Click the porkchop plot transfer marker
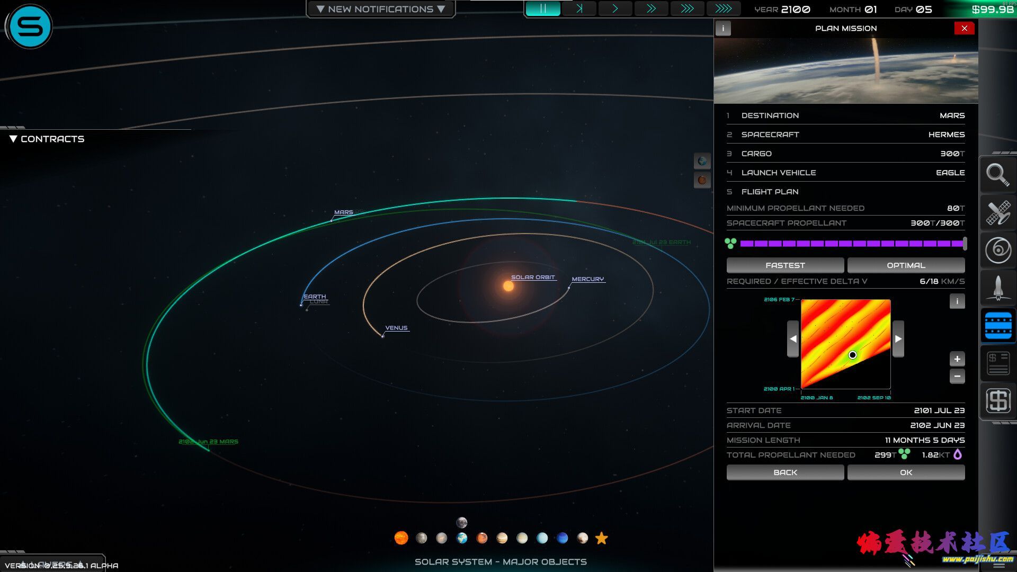Viewport: 1017px width, 572px height. tap(852, 355)
